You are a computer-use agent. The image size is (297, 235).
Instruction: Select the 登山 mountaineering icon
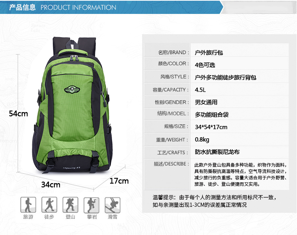[x=70, y=205]
